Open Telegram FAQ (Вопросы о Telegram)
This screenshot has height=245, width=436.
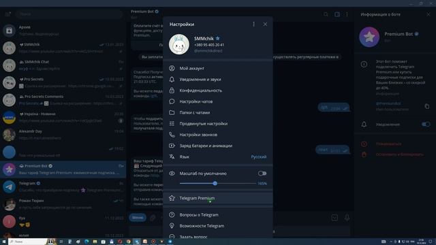click(218, 215)
